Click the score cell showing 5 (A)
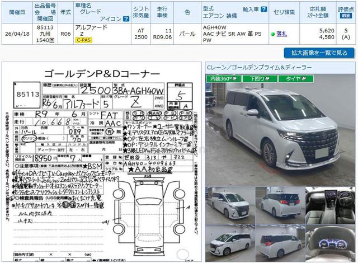358x263 pixels. (346, 34)
